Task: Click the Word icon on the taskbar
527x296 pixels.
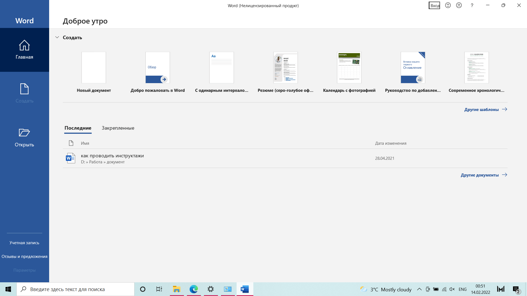Action: tap(245, 289)
